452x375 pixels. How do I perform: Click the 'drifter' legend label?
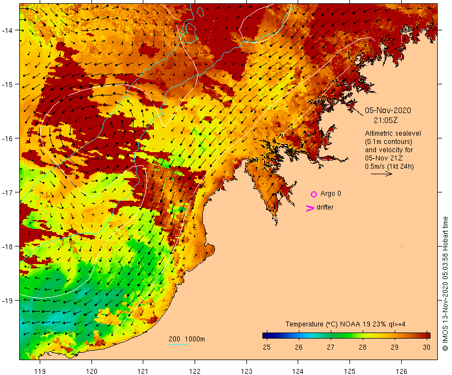coord(325,207)
